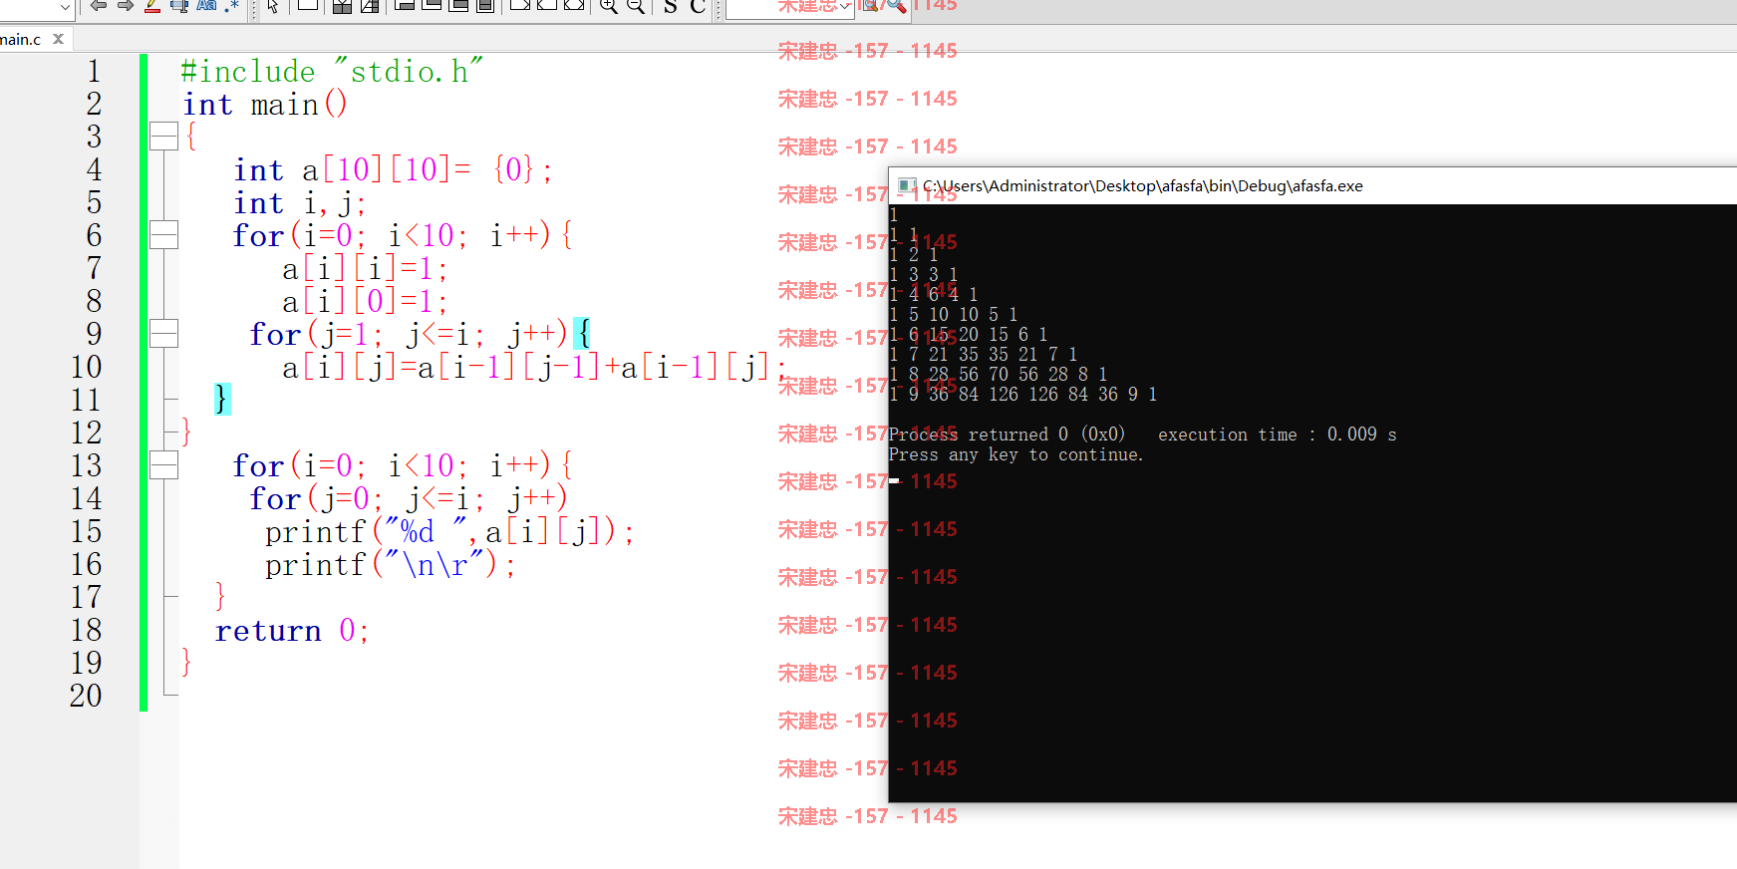This screenshot has width=1737, height=869.
Task: Click 'Press any key to continue.' in console
Action: pyautogui.click(x=1016, y=454)
